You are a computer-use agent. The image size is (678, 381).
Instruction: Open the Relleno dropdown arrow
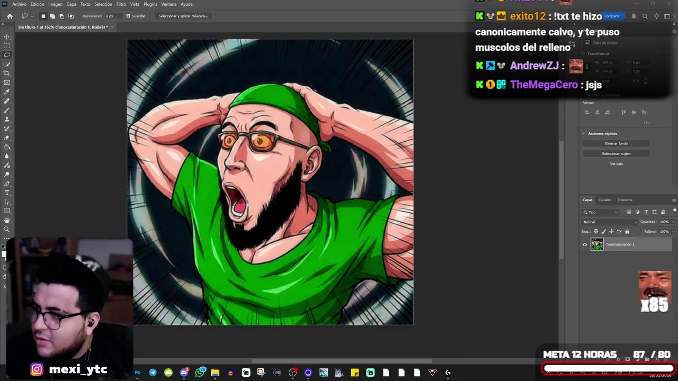pyautogui.click(x=673, y=232)
